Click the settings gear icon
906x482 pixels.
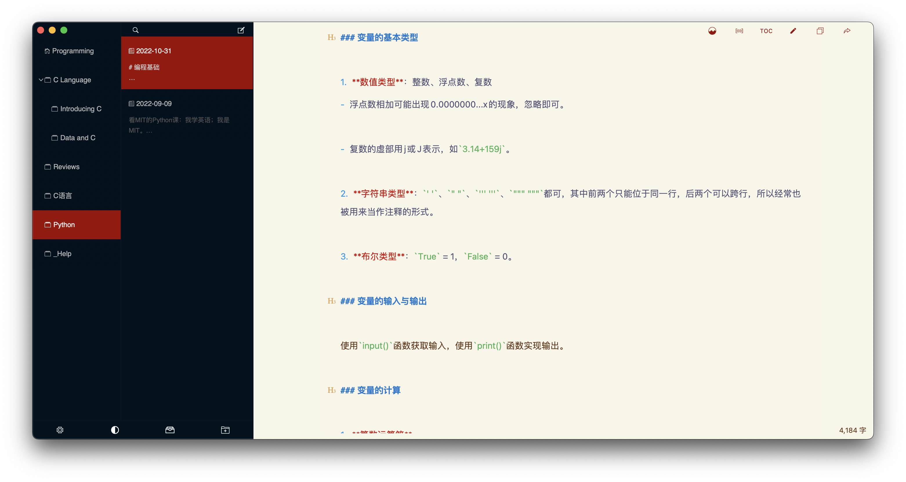(60, 429)
